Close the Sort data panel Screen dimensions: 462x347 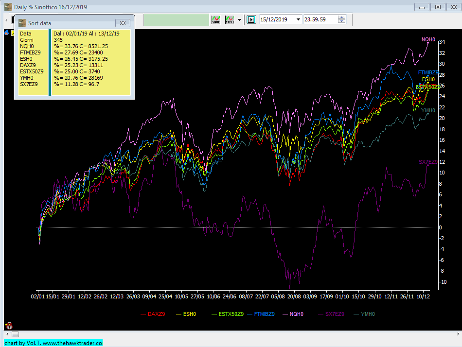123,23
